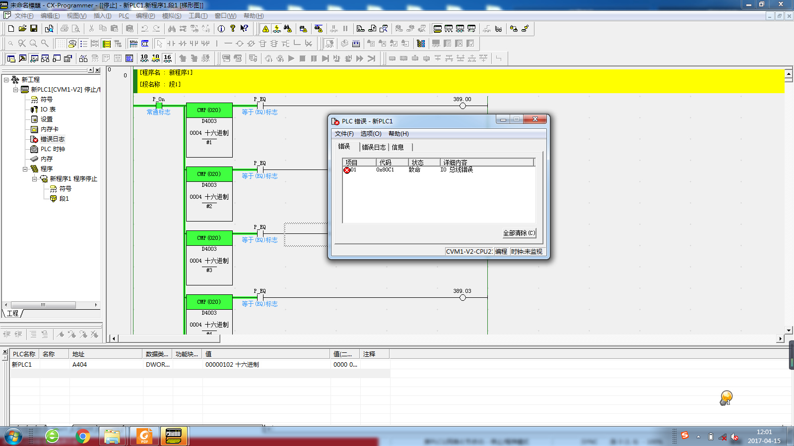Screen dimensions: 794x446
Task: Collapse the 新工程 root tree node
Action: pos(6,80)
